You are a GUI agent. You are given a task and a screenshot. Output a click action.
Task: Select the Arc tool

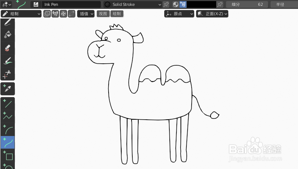click(8, 129)
